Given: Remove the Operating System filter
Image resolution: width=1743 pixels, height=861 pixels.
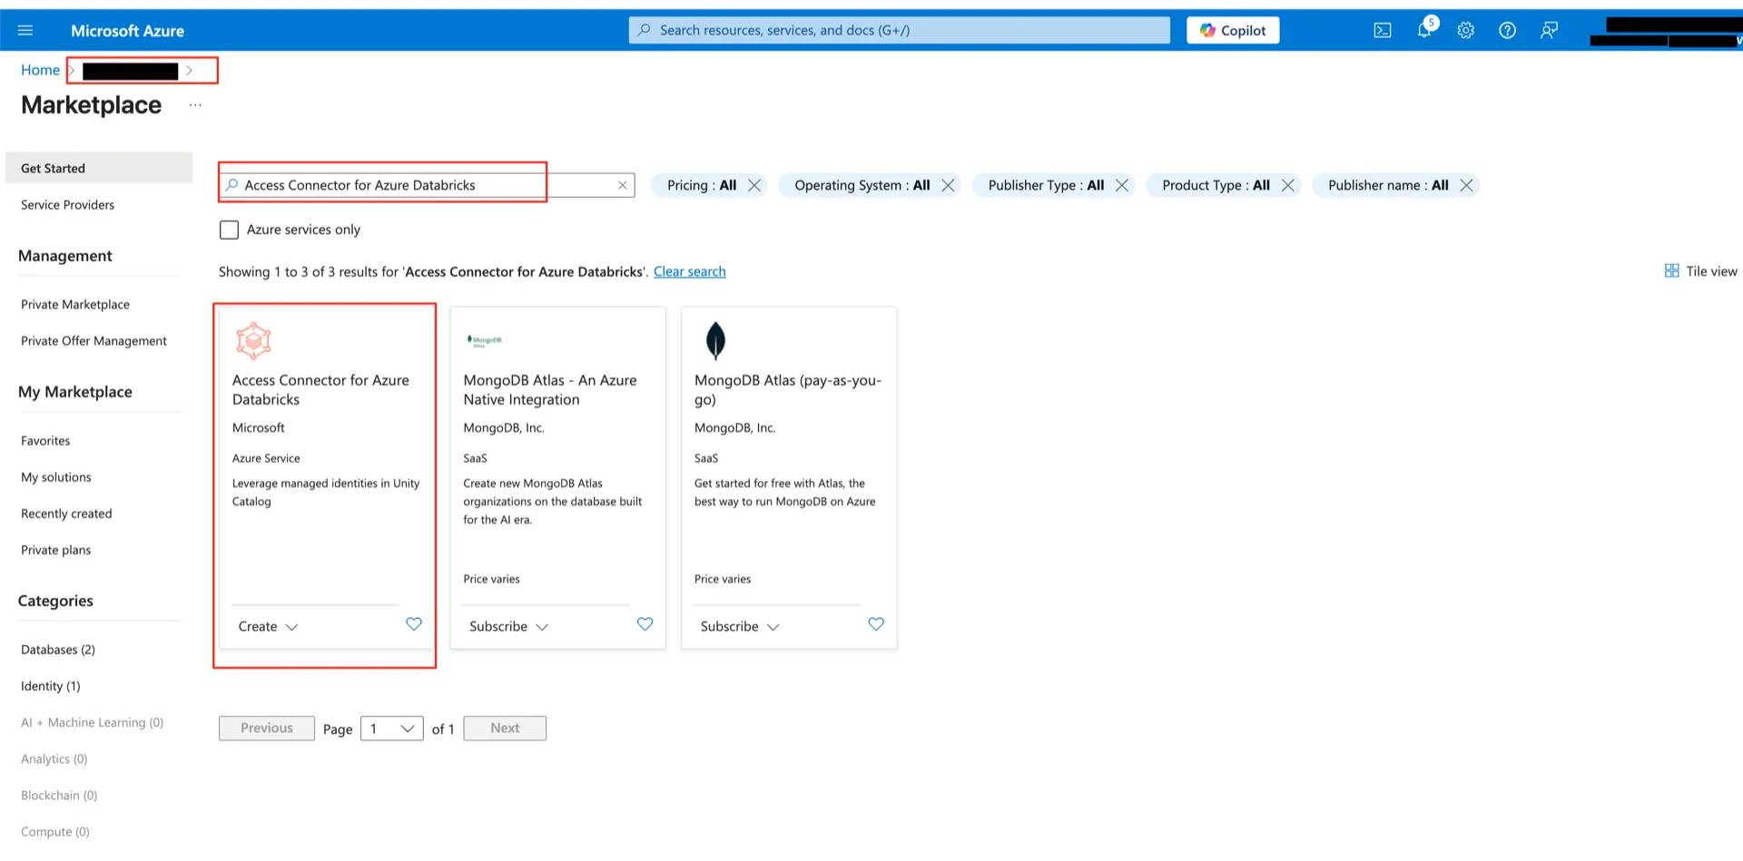Looking at the screenshot, I should [x=949, y=185].
